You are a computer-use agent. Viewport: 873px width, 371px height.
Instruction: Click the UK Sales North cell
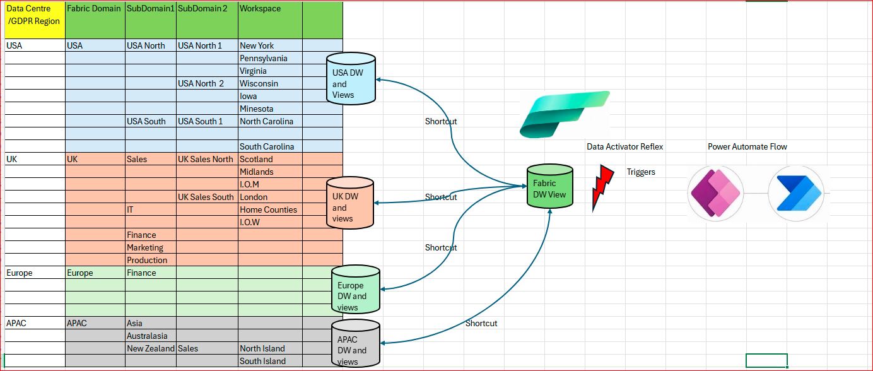pos(207,159)
